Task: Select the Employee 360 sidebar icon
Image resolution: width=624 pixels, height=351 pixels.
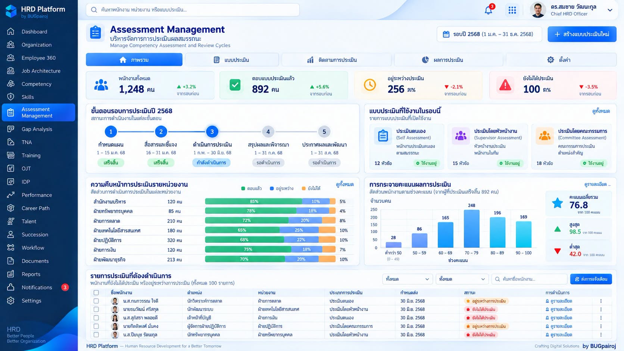Action: click(11, 57)
